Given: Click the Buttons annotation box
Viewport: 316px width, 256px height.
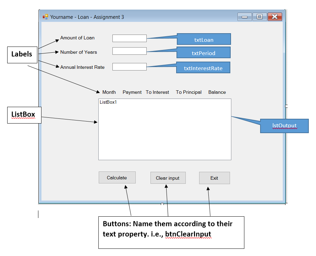Looking at the screenshot, I should 171,232.
